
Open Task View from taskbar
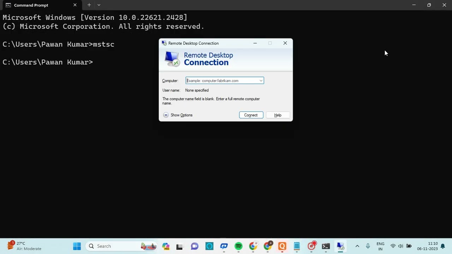[179, 246]
